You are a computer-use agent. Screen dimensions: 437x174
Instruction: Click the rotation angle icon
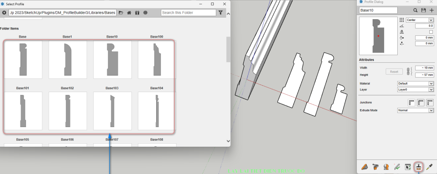coord(402,26)
